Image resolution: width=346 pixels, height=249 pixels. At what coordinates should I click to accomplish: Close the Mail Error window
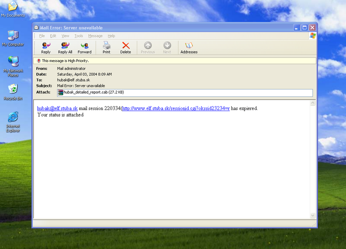tap(312, 28)
